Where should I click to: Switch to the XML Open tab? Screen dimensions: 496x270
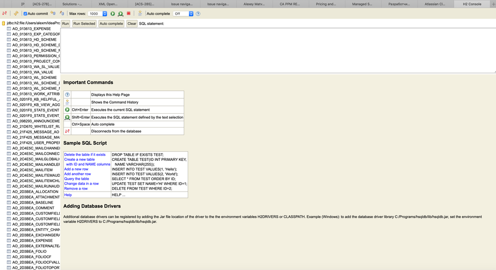click(x=108, y=4)
